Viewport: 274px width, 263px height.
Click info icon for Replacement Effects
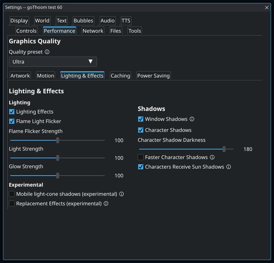coord(106,203)
